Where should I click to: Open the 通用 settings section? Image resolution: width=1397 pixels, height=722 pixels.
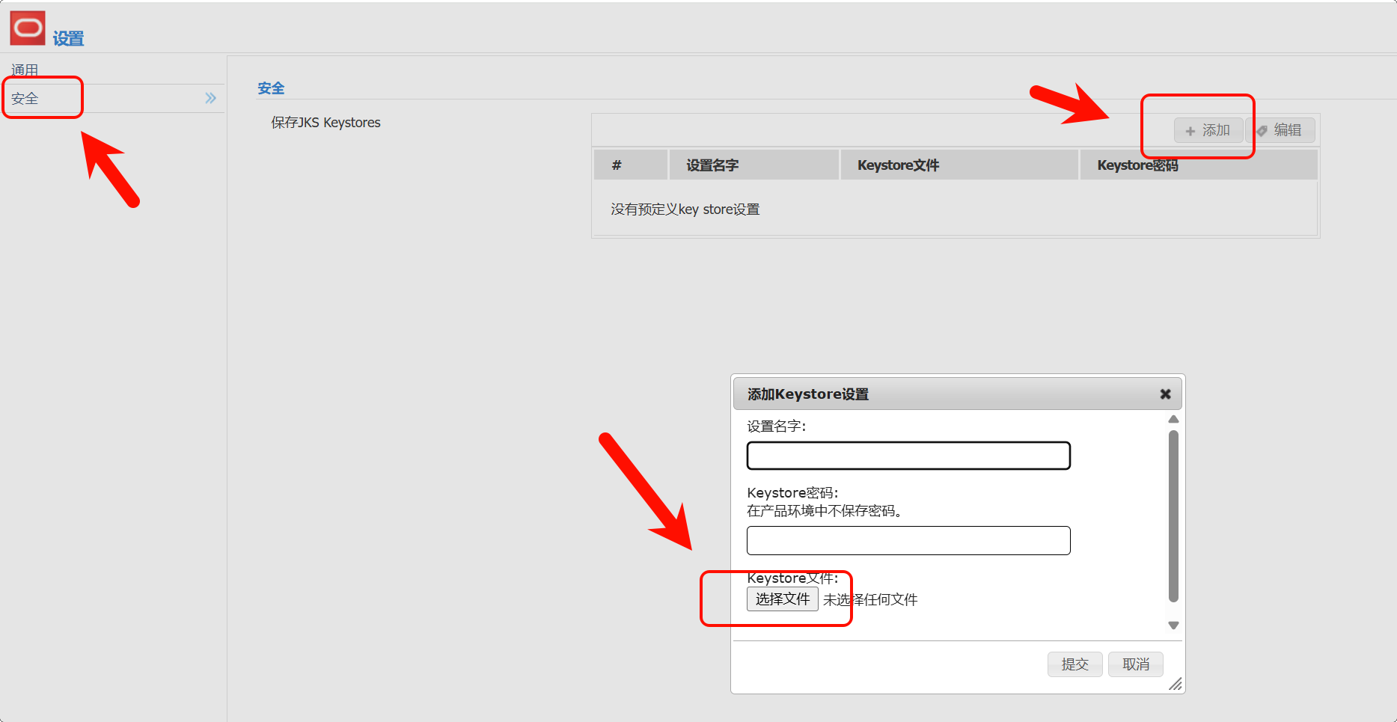pos(25,70)
